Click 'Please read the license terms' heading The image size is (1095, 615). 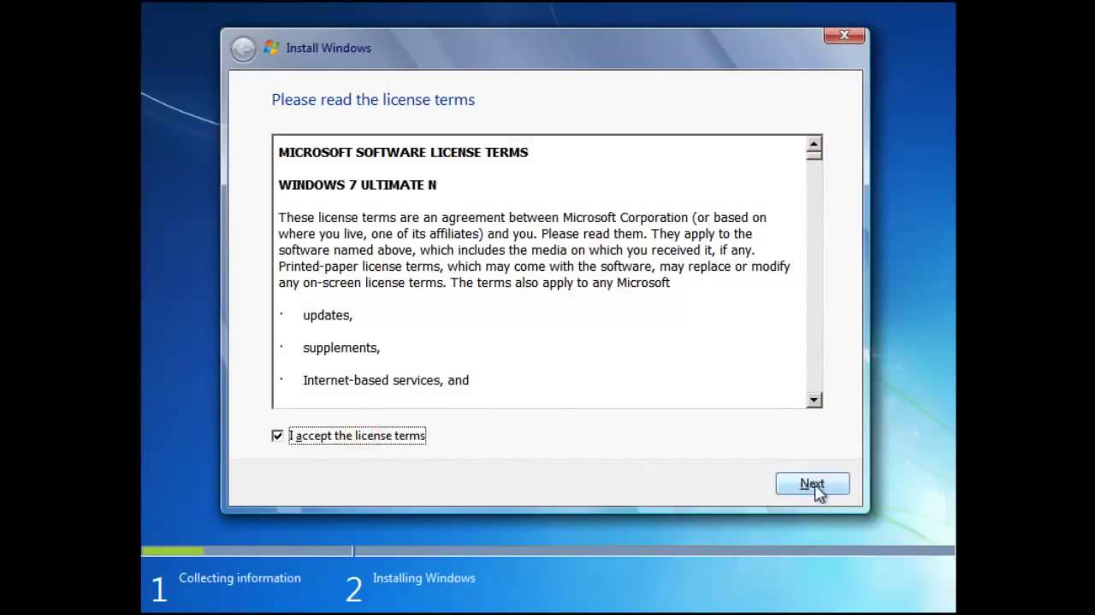click(373, 100)
